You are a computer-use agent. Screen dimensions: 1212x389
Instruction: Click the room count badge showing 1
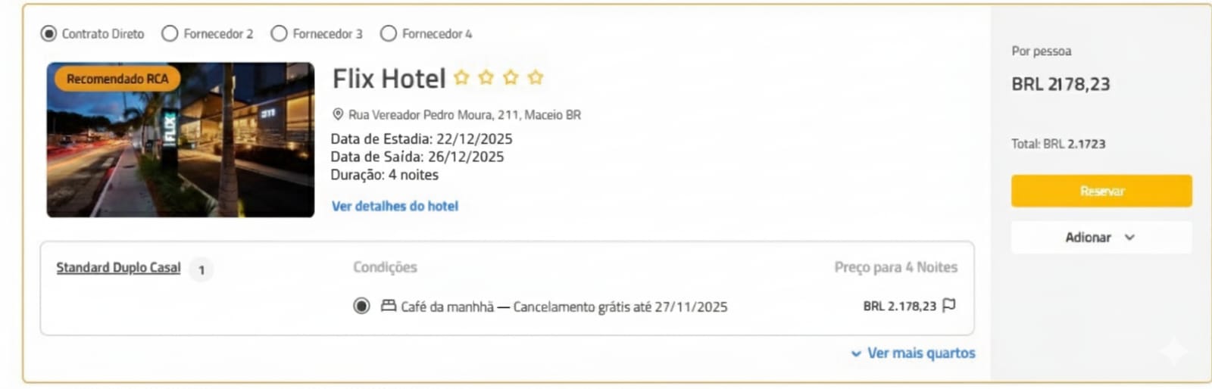click(x=201, y=269)
